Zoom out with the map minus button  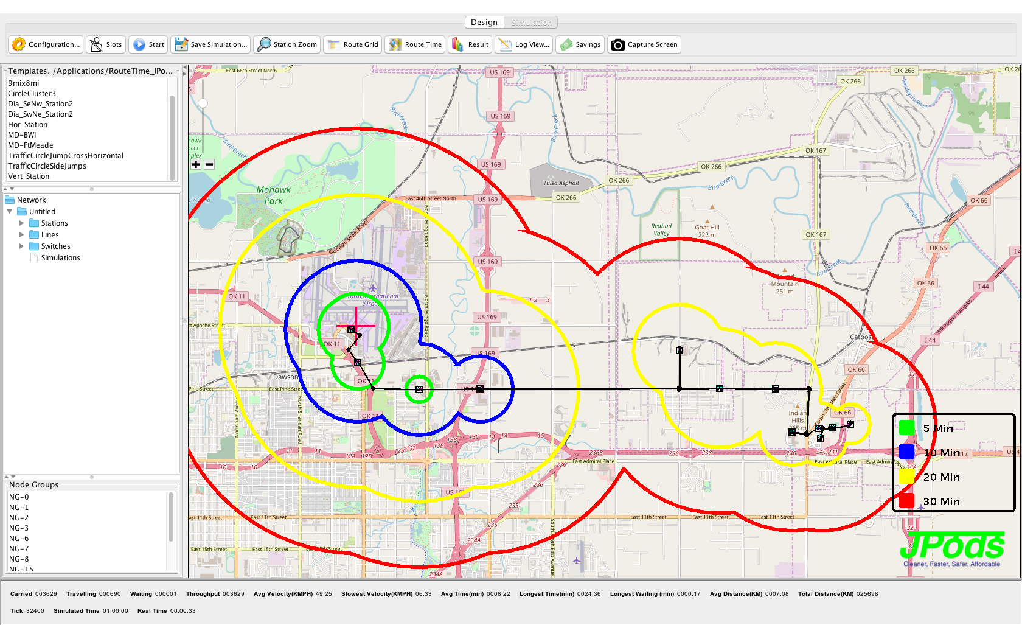coord(209,164)
